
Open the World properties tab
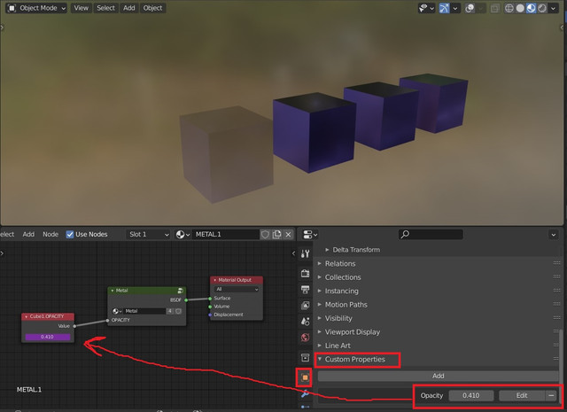point(305,338)
